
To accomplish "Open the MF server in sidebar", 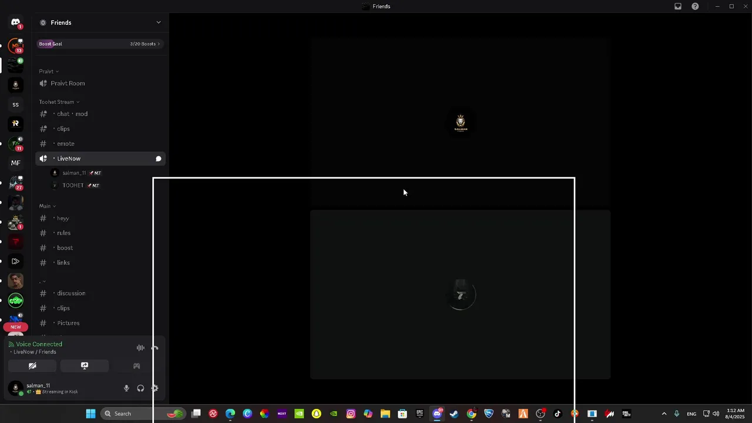I will 16,163.
